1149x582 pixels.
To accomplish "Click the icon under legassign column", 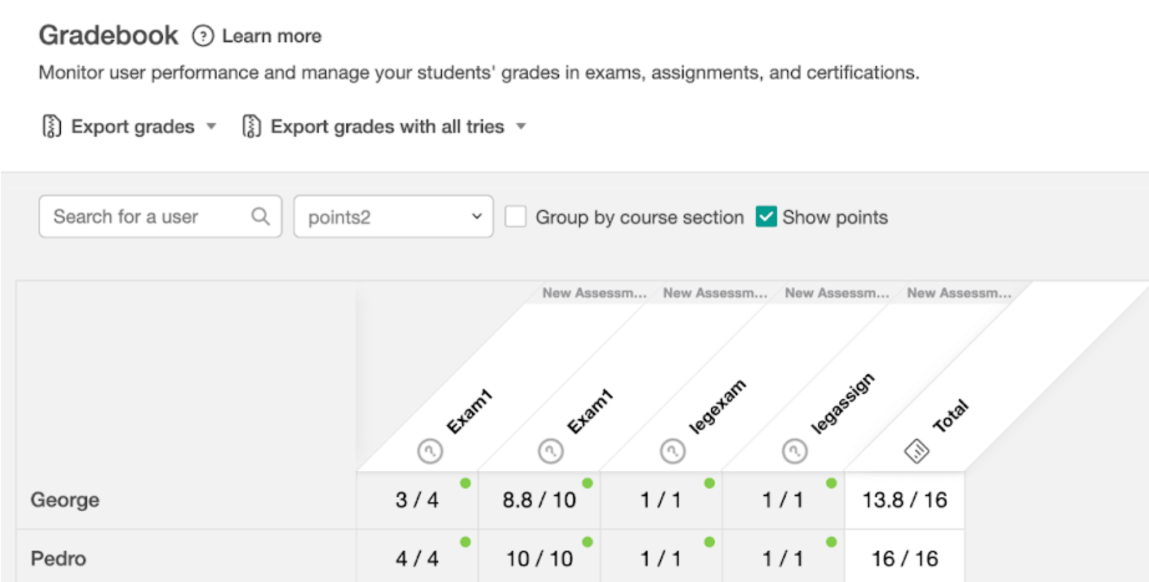I will coord(795,451).
